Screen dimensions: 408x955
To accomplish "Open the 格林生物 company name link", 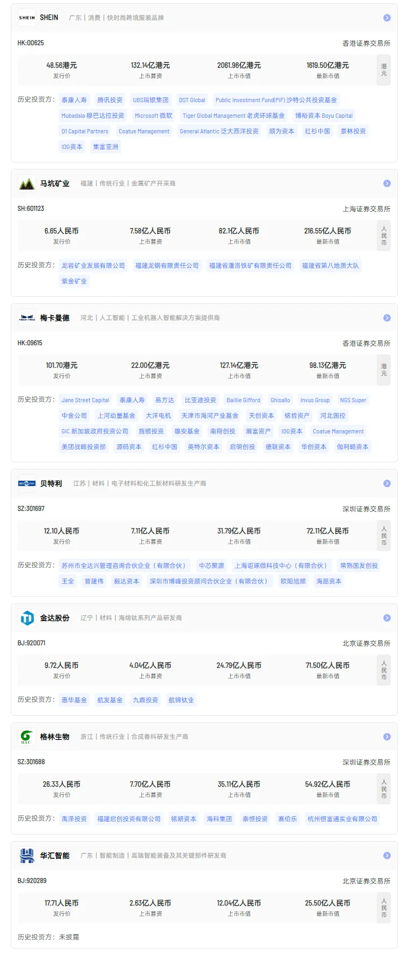I will coord(55,737).
